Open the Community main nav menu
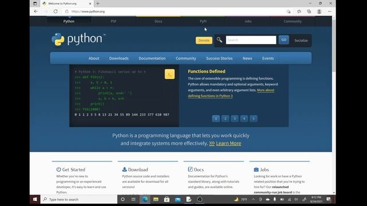 tap(186, 58)
